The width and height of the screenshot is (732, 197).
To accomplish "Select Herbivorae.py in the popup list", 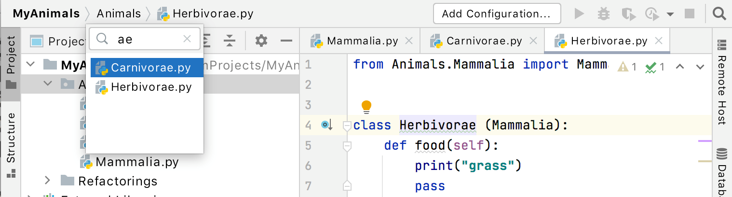I will 151,87.
